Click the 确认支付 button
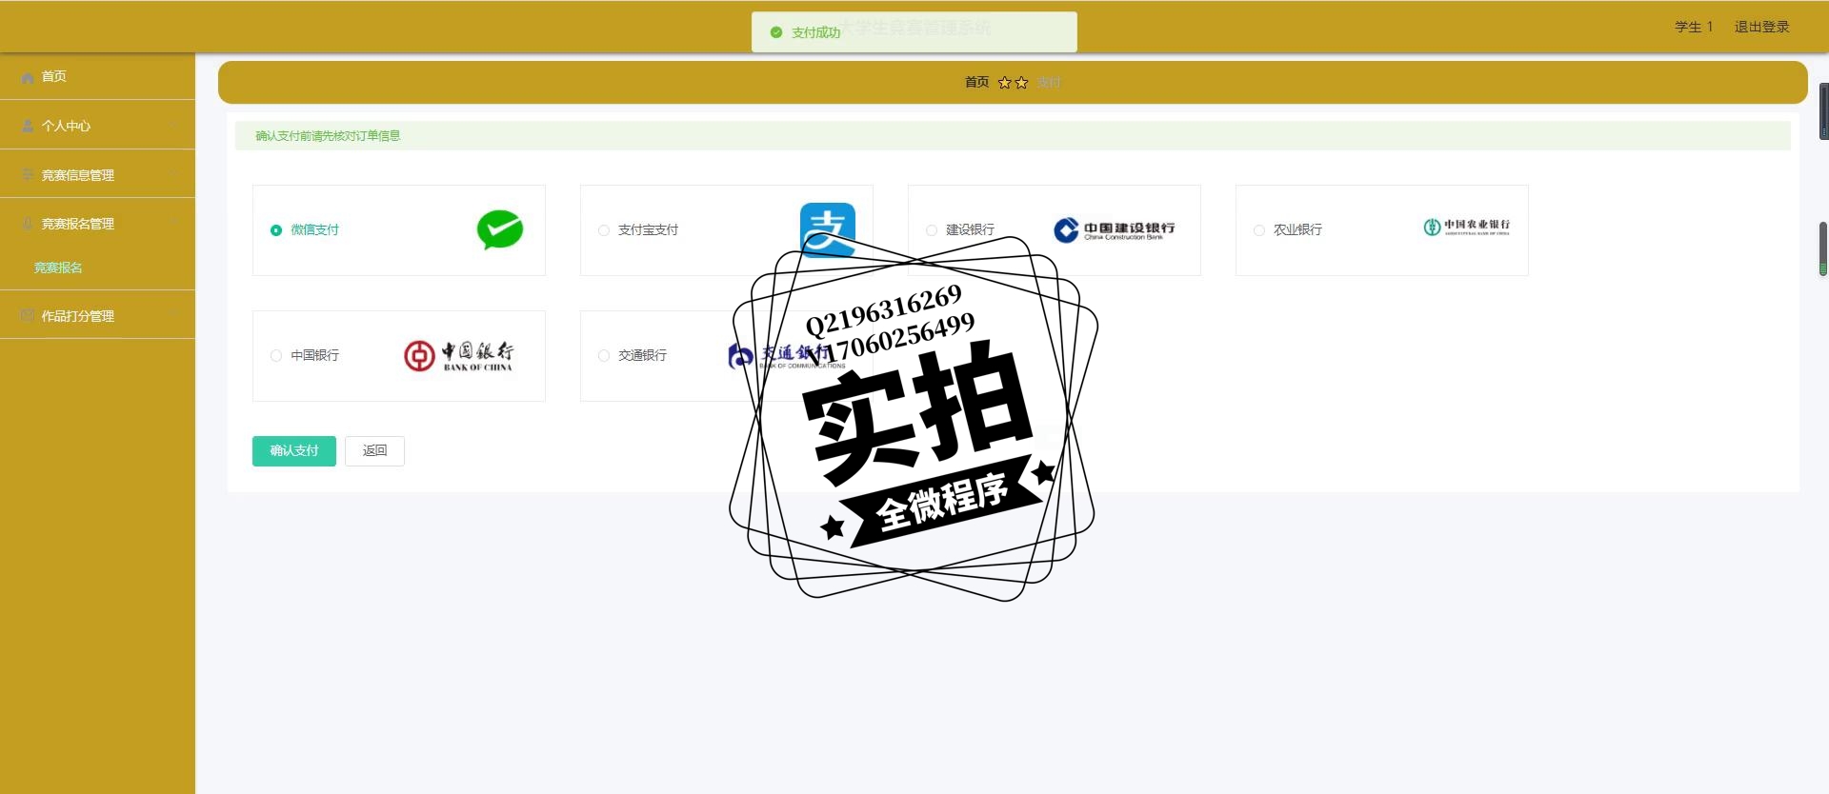Image resolution: width=1829 pixels, height=794 pixels. click(x=294, y=451)
